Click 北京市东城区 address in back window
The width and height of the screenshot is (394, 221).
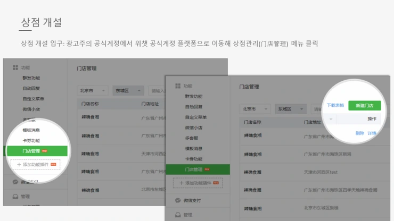click(x=153, y=190)
